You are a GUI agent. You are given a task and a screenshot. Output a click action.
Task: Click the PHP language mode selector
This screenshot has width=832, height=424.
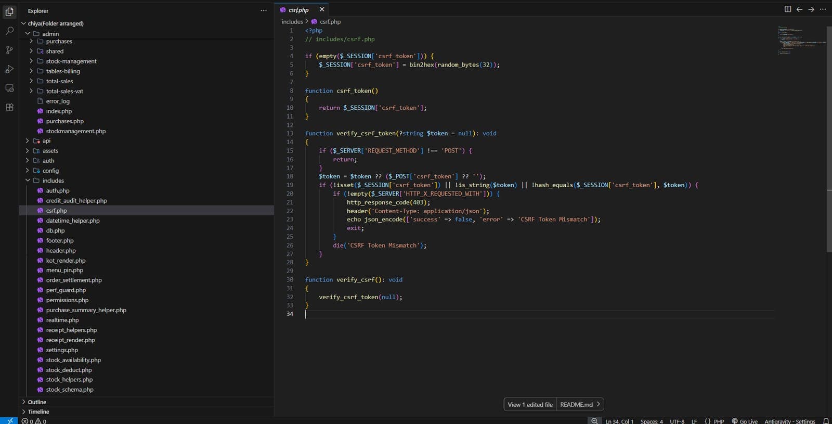click(714, 421)
